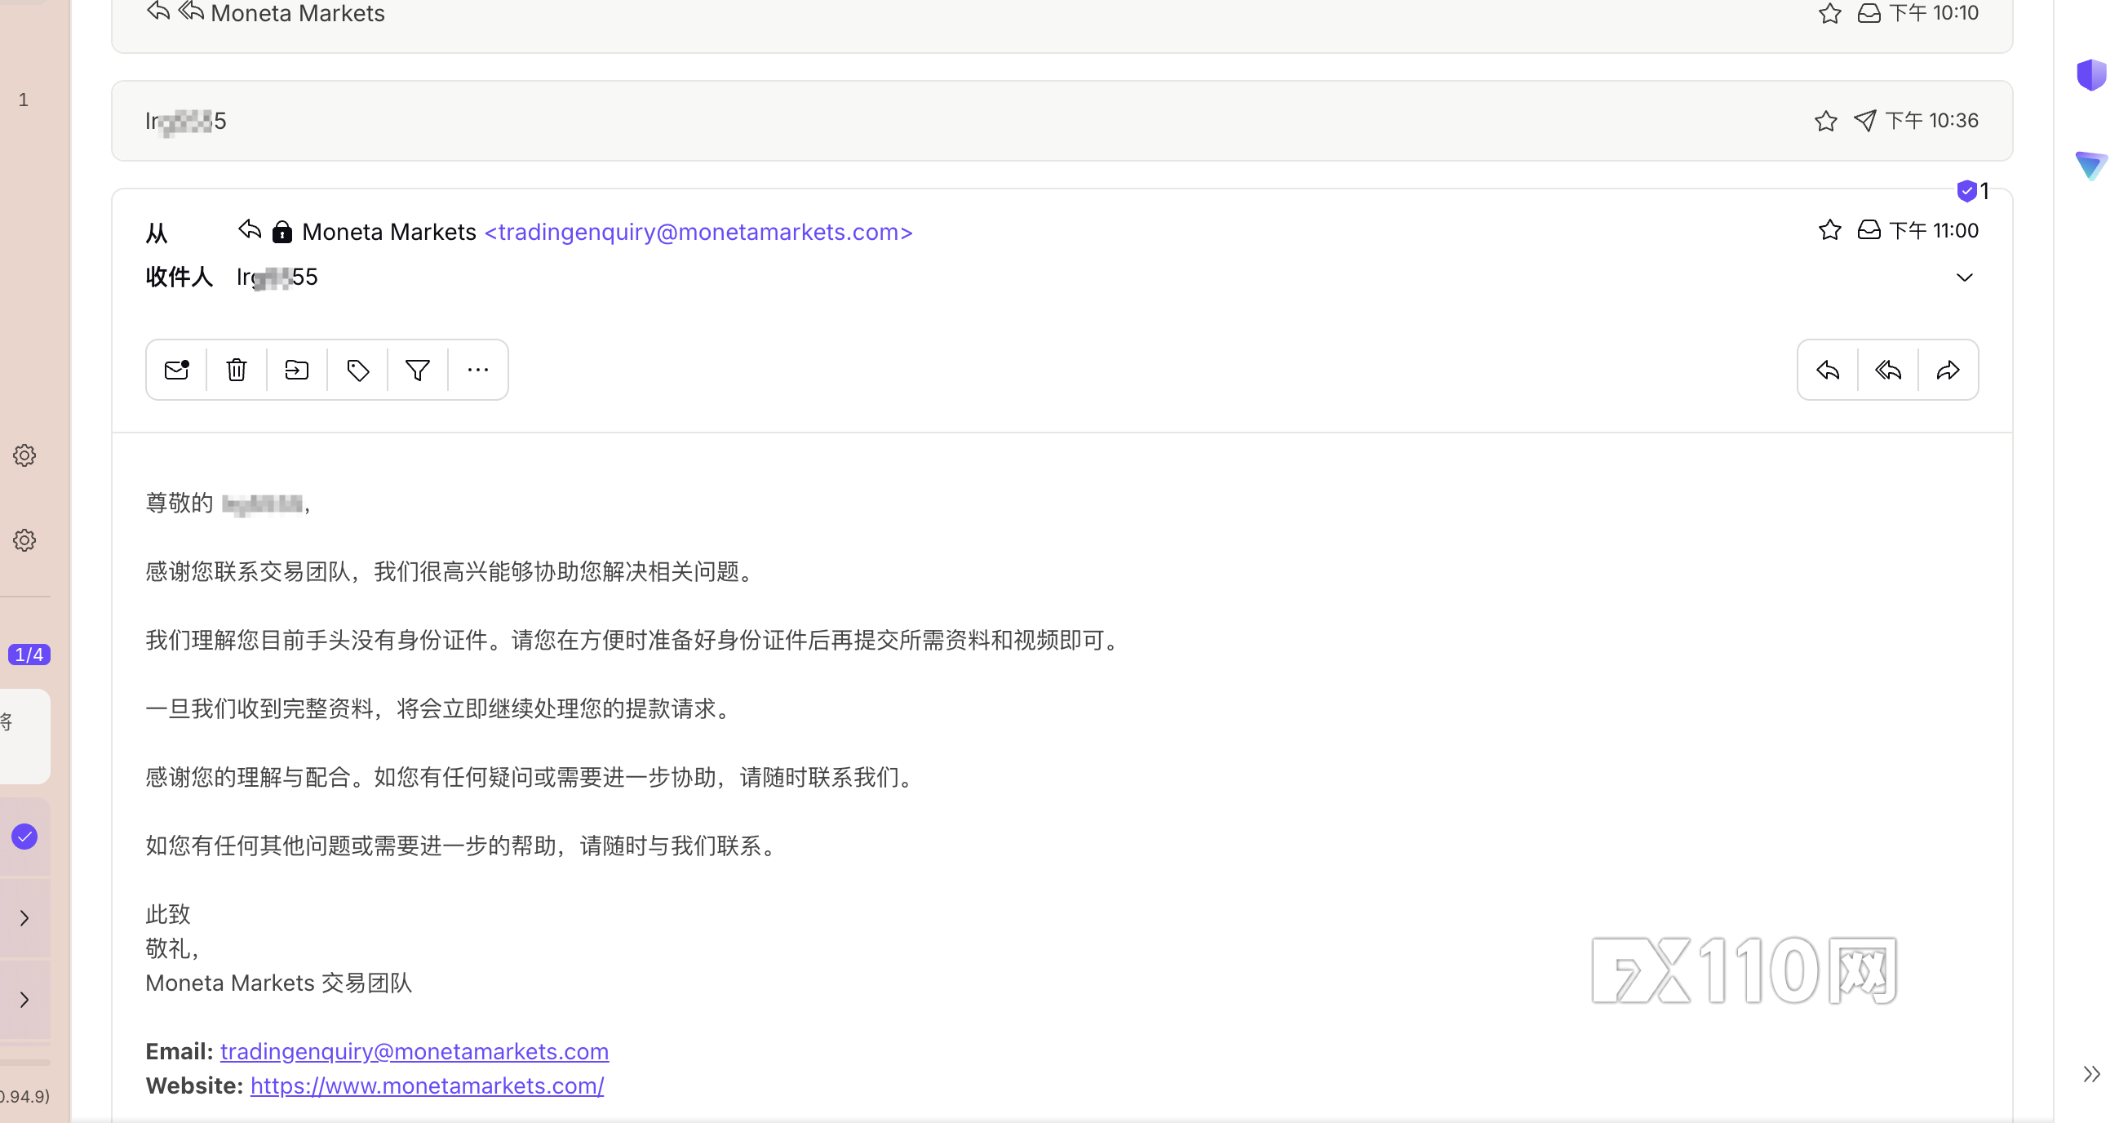The width and height of the screenshot is (2128, 1123).
Task: Open the monetamarkets.com website link
Action: coord(427,1085)
